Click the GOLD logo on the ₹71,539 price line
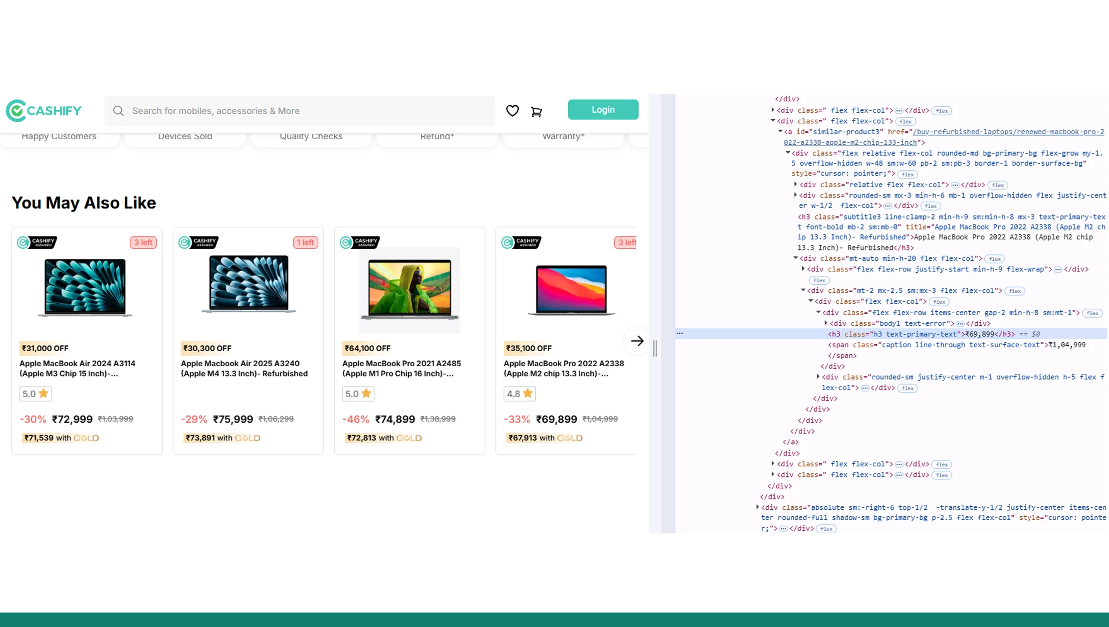Image resolution: width=1109 pixels, height=627 pixels. [x=87, y=437]
